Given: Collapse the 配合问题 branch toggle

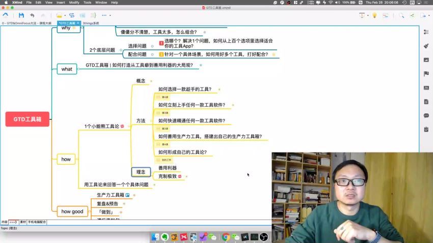Looking at the screenshot, I should coord(152,54).
